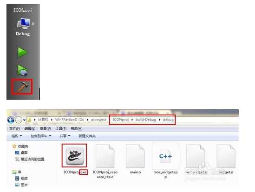Open 图片 library in the sidebar

[24, 185]
